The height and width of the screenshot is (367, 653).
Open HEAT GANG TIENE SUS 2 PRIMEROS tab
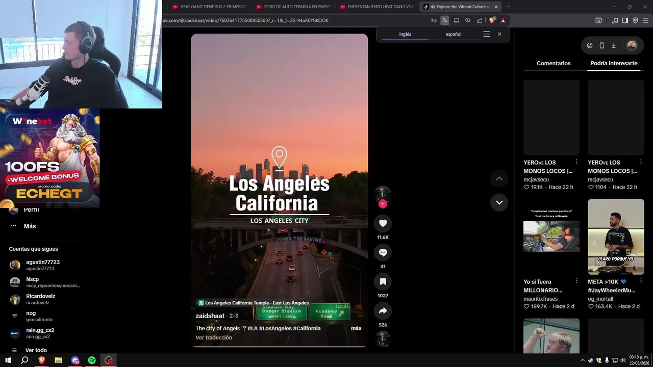coord(209,7)
